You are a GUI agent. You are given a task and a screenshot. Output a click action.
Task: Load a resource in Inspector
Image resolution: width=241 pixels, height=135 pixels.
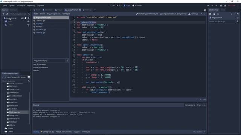coord(214,14)
